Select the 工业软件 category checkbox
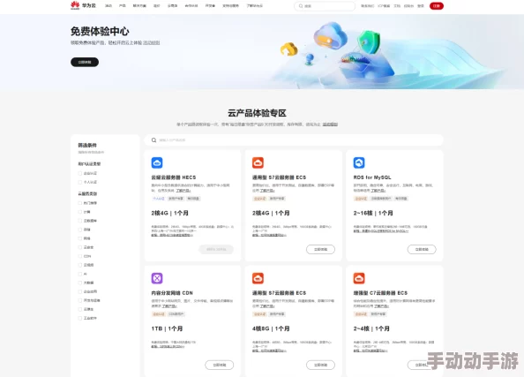This screenshot has width=524, height=377. click(x=80, y=318)
